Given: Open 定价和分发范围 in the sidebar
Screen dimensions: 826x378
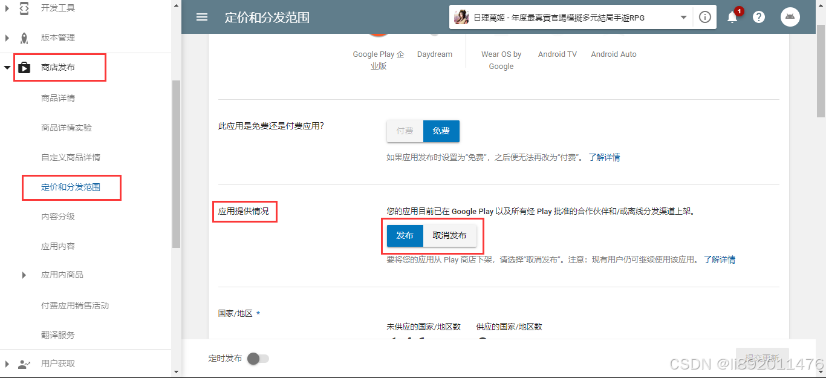Looking at the screenshot, I should coord(71,187).
